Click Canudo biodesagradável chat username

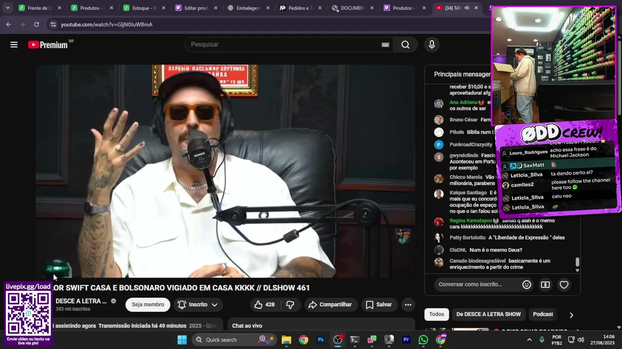478,261
